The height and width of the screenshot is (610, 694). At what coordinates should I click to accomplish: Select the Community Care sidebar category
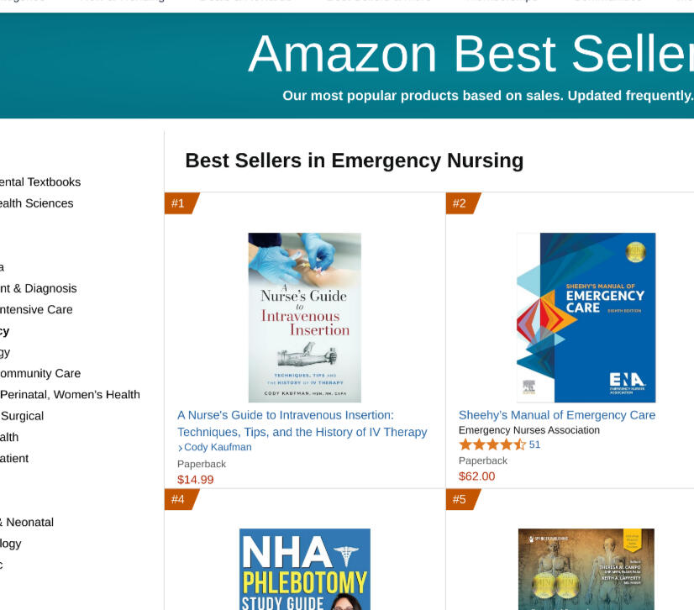point(40,373)
